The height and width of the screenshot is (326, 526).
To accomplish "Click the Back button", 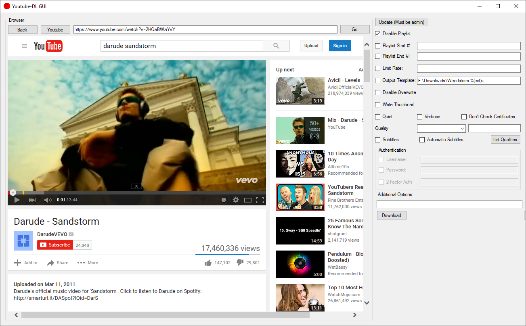I will (x=23, y=29).
